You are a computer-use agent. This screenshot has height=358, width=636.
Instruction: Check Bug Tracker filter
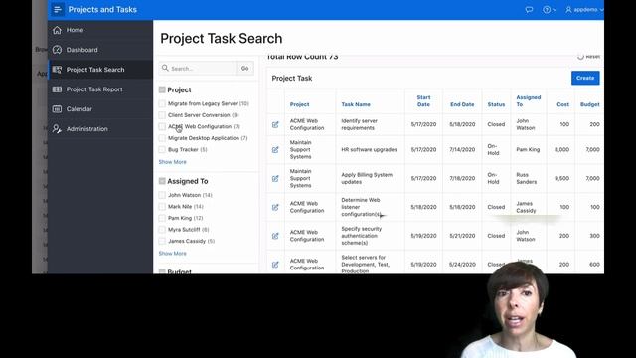(x=162, y=150)
